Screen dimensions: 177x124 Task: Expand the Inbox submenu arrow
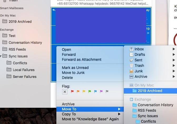[x=174, y=49]
